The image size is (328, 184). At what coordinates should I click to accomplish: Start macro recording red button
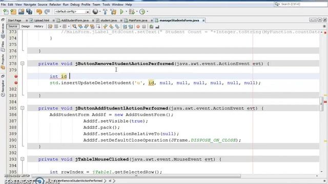[x=138, y=27]
